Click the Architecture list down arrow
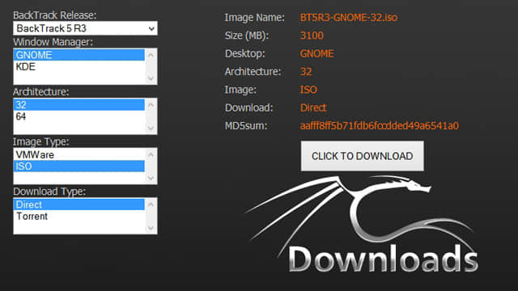Image resolution: width=518 pixels, height=291 pixels. click(151, 128)
